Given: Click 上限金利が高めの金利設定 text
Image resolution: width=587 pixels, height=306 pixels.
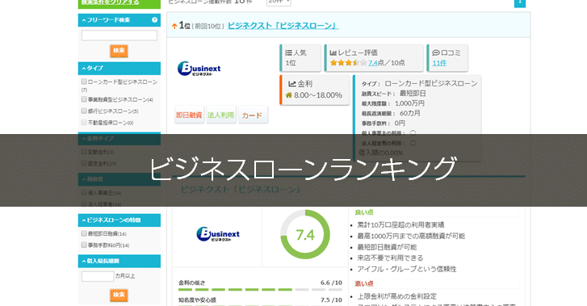Looking at the screenshot, I should [x=396, y=296].
